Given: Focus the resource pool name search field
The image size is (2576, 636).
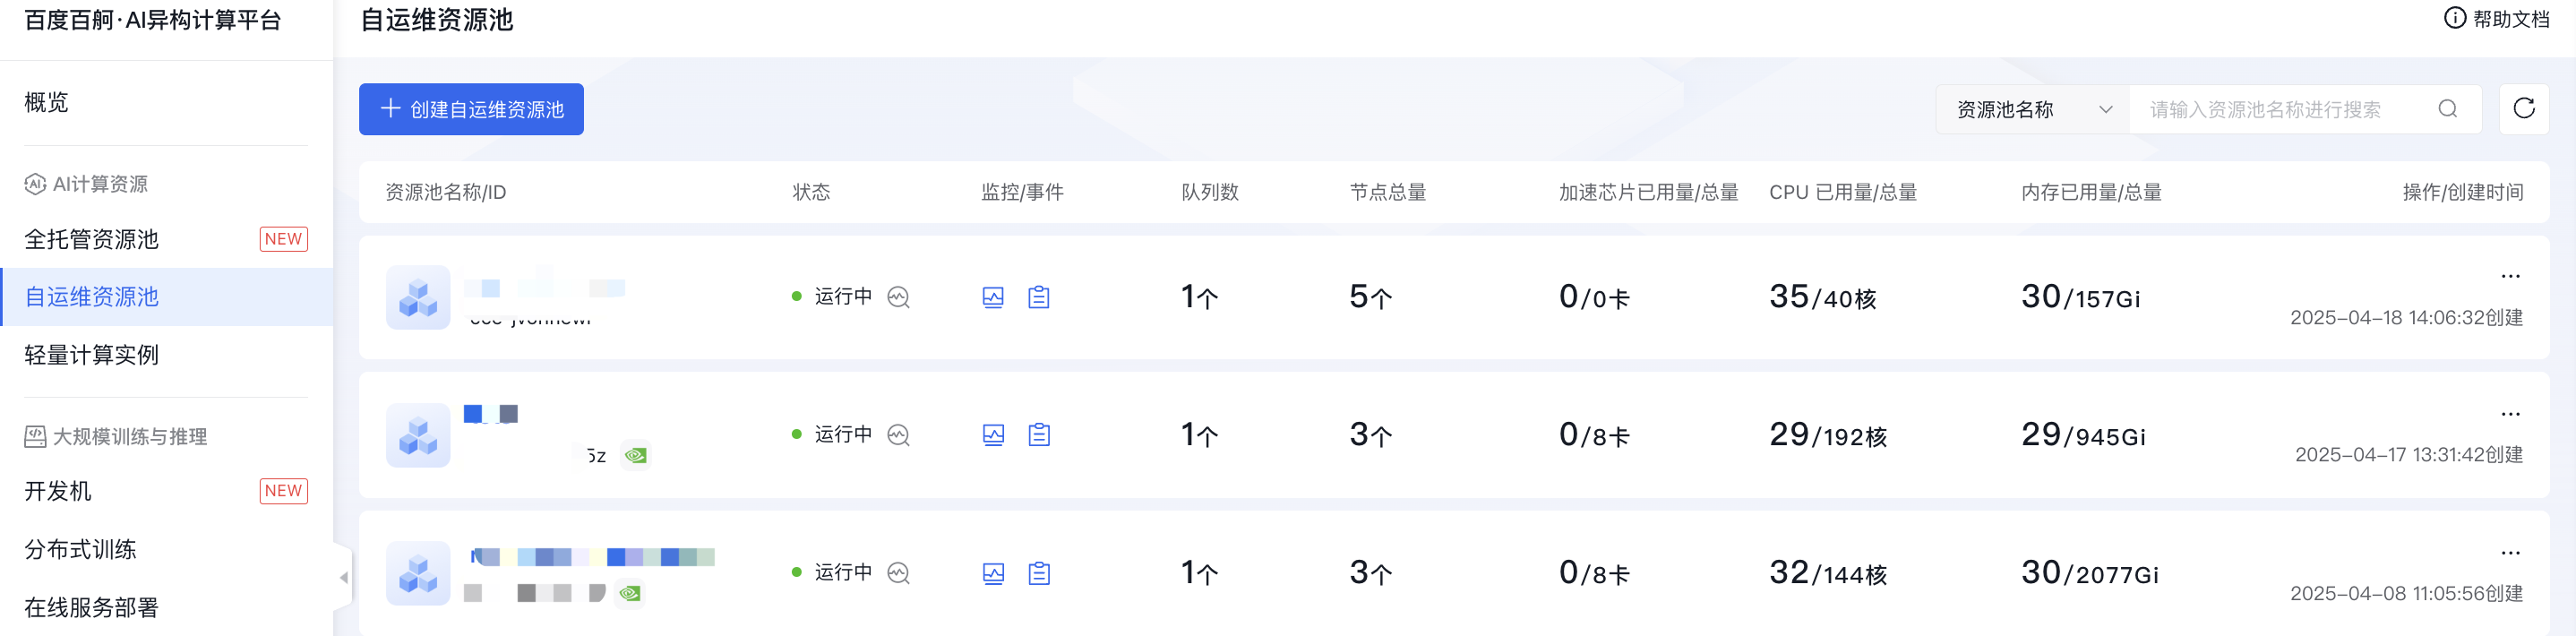Looking at the screenshot, I should 2305,109.
